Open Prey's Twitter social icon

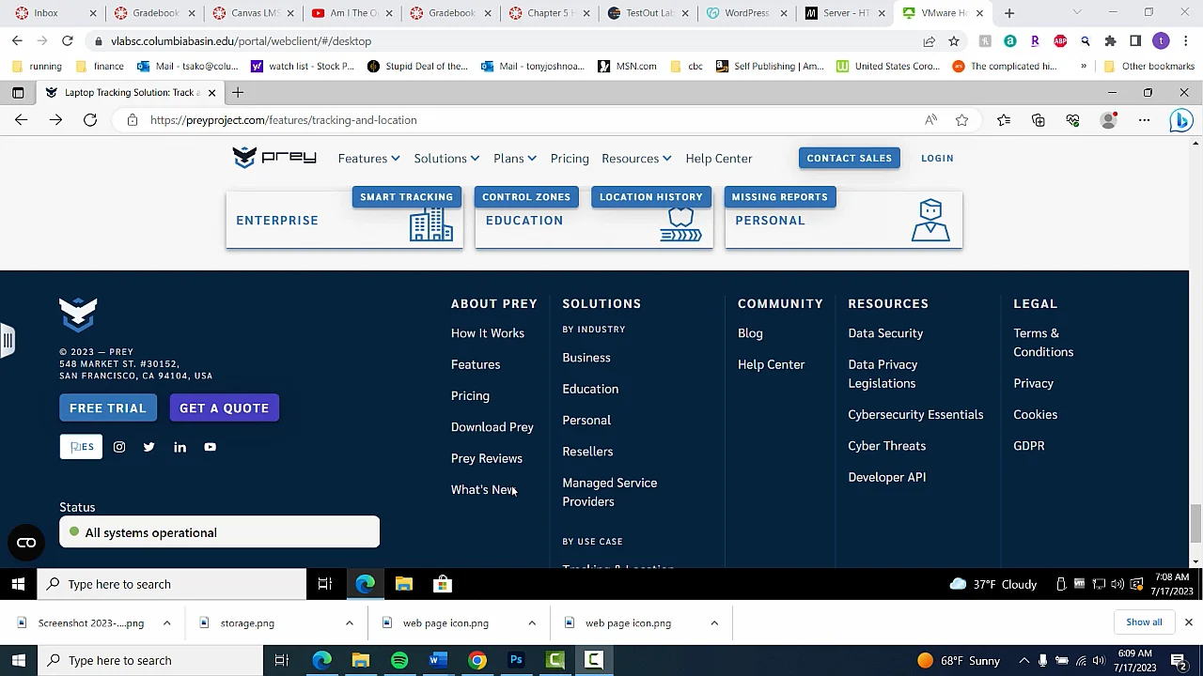pyautogui.click(x=148, y=447)
